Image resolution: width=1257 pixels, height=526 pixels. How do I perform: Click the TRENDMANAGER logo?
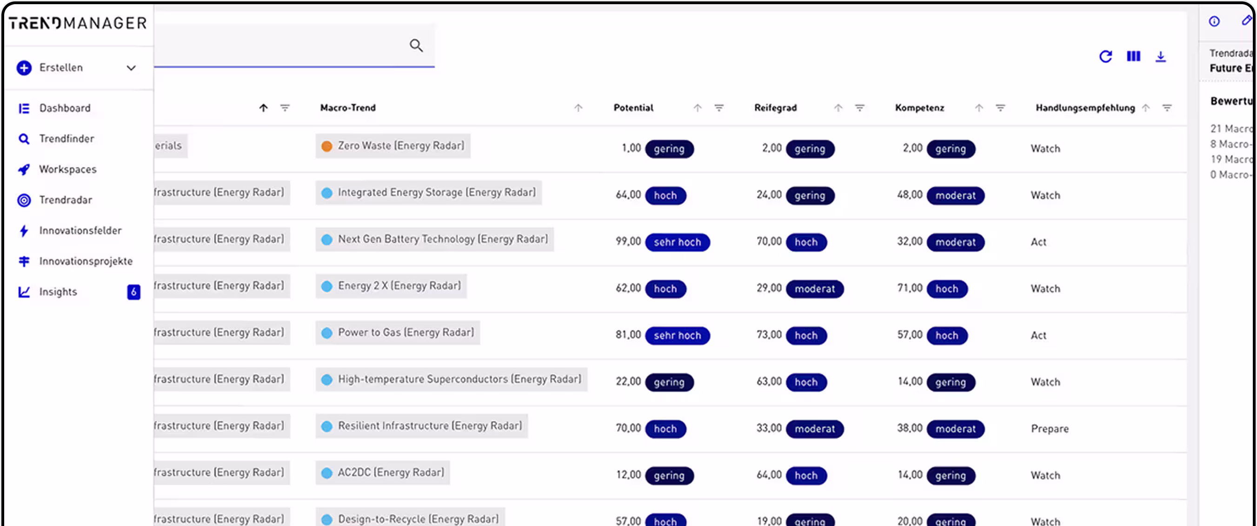tap(78, 23)
